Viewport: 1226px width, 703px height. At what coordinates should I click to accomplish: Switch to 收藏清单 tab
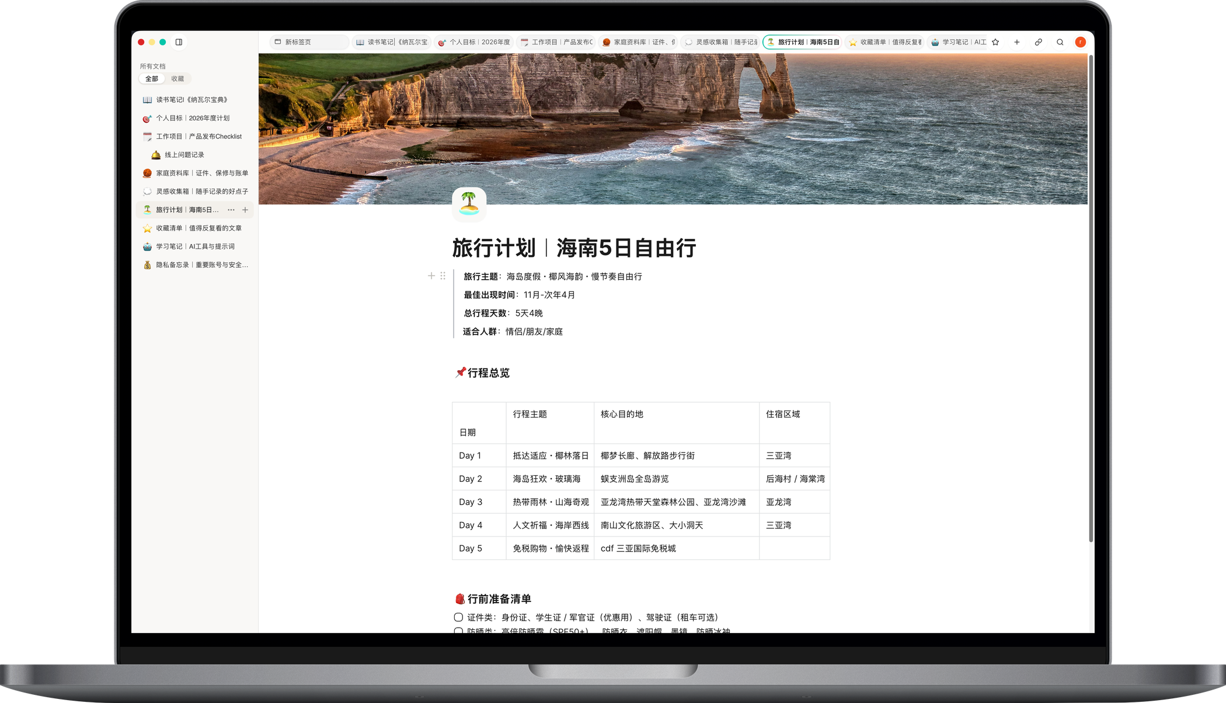(885, 42)
